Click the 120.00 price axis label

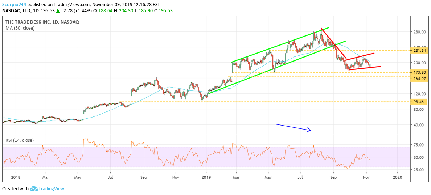(x=420, y=94)
